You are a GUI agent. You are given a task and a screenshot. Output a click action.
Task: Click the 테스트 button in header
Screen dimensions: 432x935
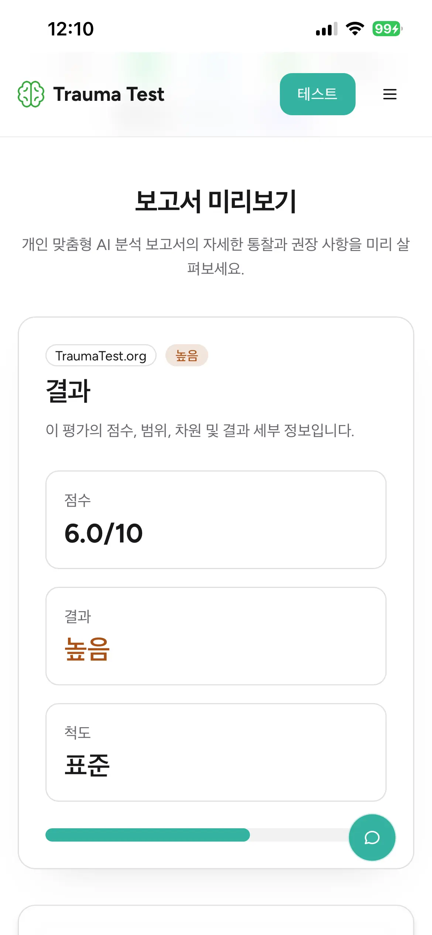tap(318, 94)
